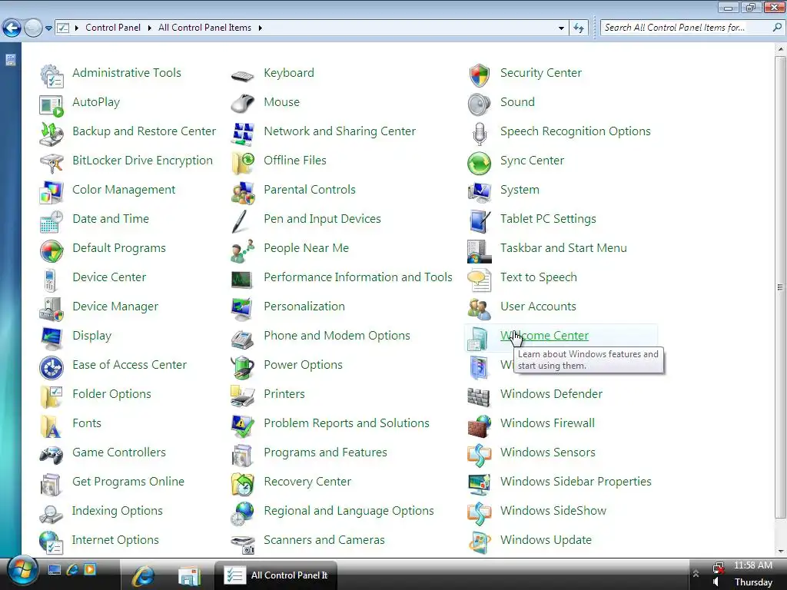Click Get Programs Online link
The width and height of the screenshot is (787, 590).
pos(128,482)
